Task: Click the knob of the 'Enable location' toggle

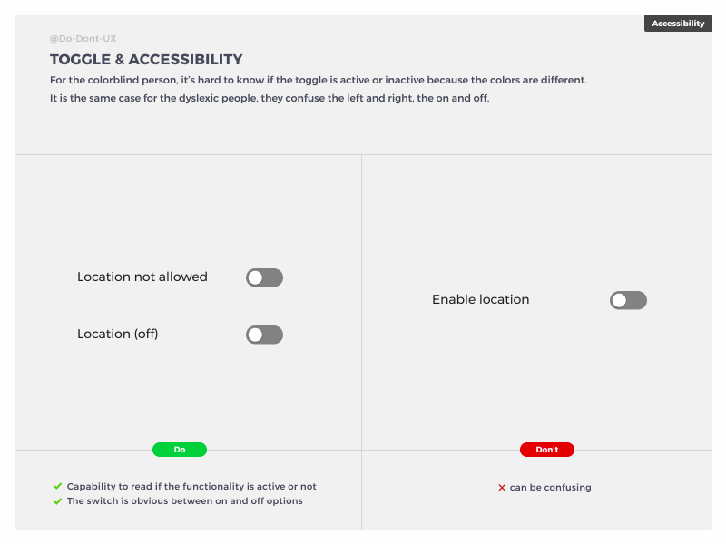Action: (620, 300)
